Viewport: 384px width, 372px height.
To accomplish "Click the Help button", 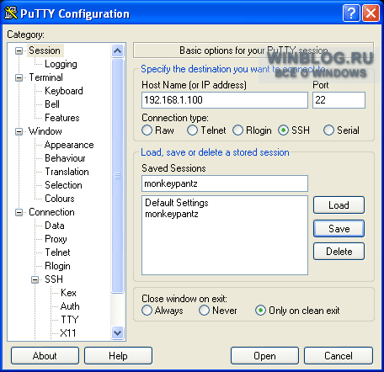I will point(118,356).
